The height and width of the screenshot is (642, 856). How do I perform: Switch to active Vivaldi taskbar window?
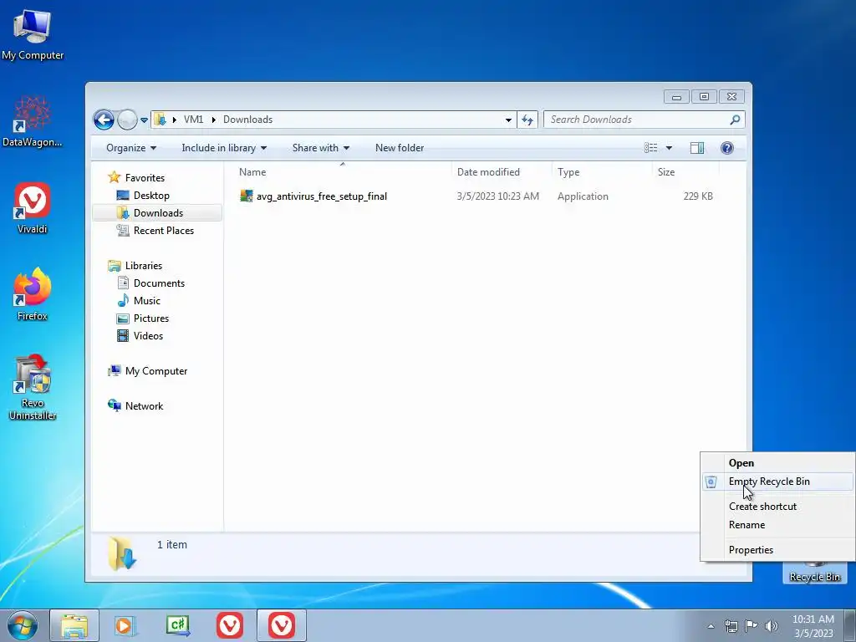pos(282,625)
